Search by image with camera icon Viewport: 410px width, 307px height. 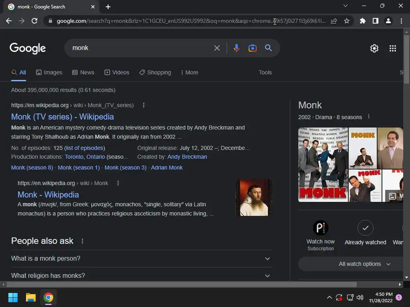click(253, 48)
